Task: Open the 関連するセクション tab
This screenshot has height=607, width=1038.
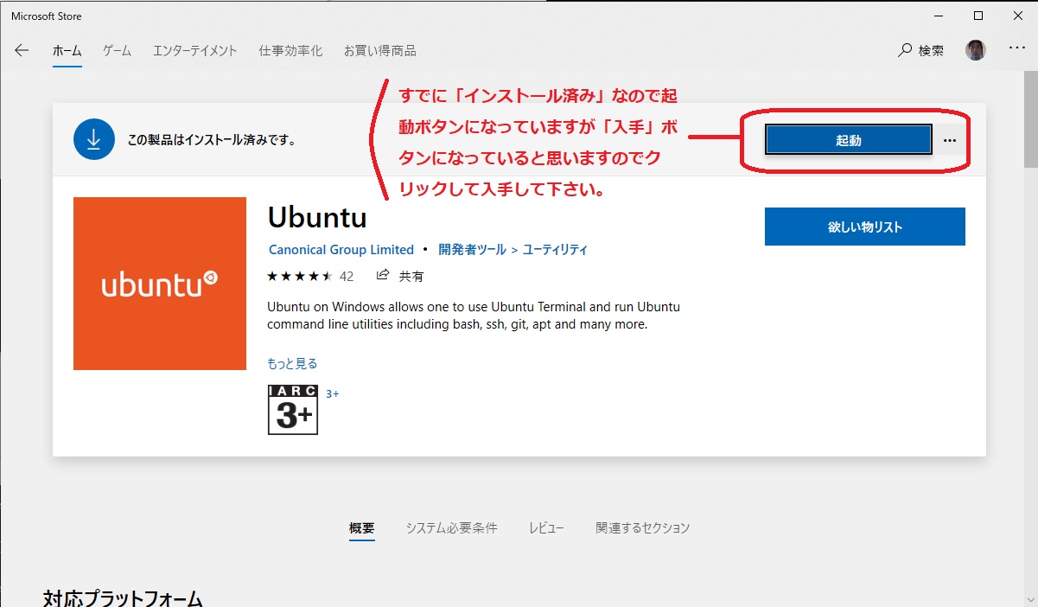Action: click(642, 528)
